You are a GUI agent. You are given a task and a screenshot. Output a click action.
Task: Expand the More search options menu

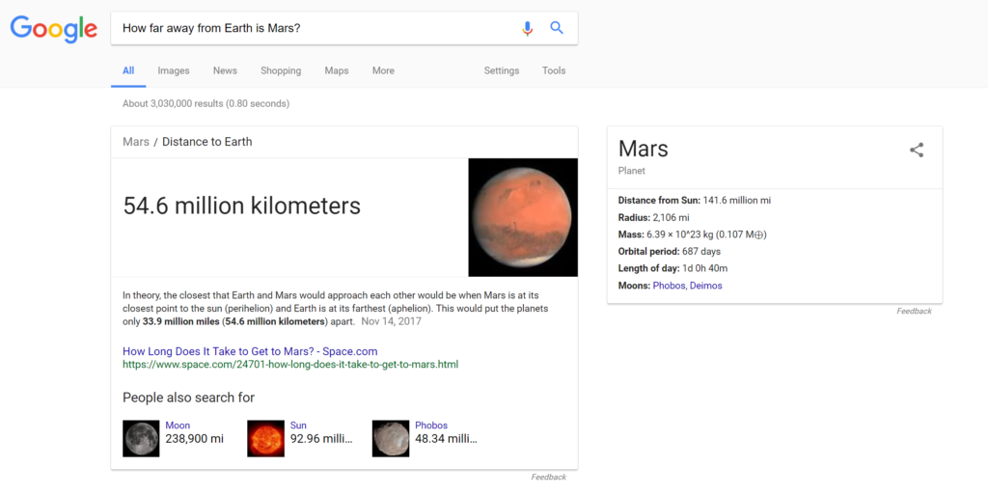click(x=383, y=70)
